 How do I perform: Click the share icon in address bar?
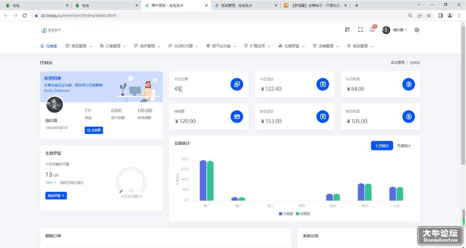(x=419, y=15)
